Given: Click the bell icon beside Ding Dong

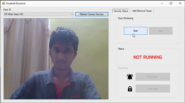Looking at the screenshot, I should pyautogui.click(x=130, y=77).
